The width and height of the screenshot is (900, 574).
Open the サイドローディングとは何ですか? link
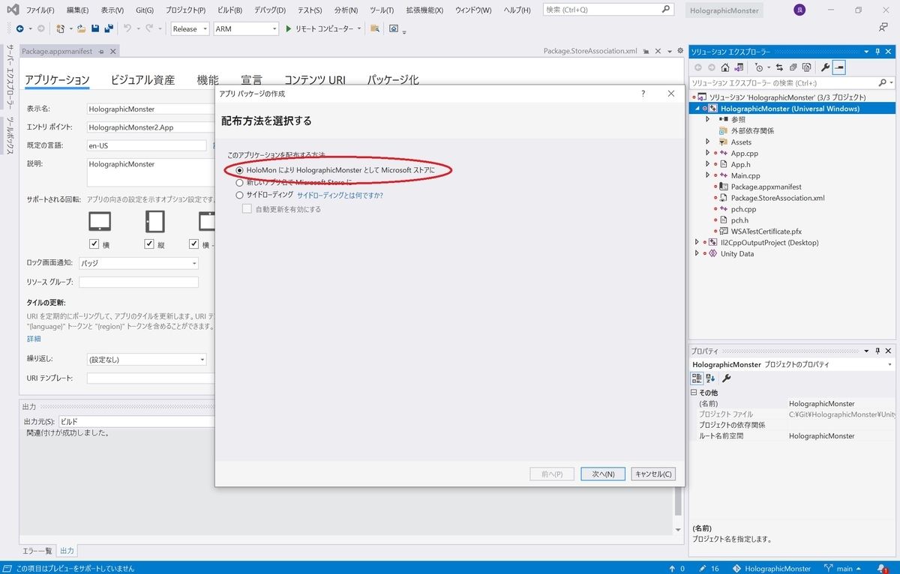340,195
